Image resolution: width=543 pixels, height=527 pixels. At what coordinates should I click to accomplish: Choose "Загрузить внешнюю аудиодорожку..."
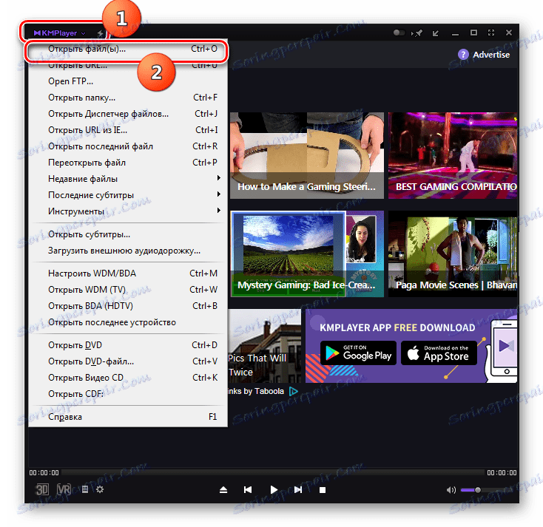pos(127,251)
